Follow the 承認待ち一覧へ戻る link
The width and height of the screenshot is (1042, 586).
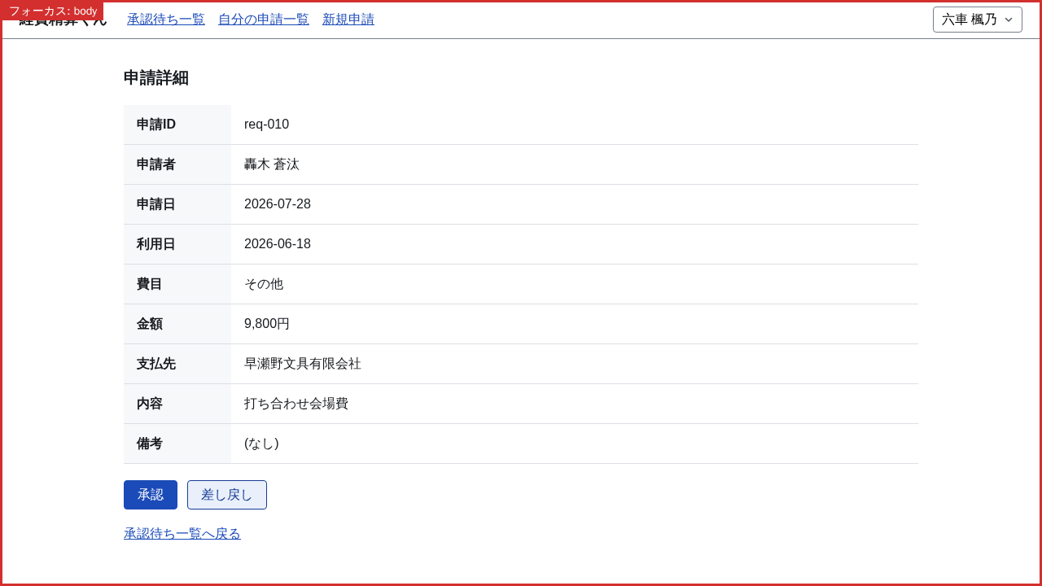click(182, 534)
